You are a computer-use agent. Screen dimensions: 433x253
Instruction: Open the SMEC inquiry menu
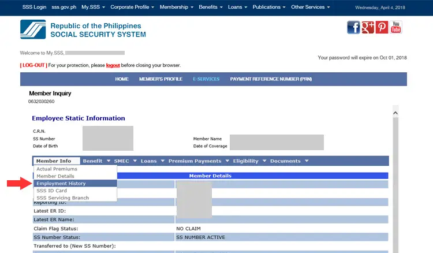coord(125,161)
